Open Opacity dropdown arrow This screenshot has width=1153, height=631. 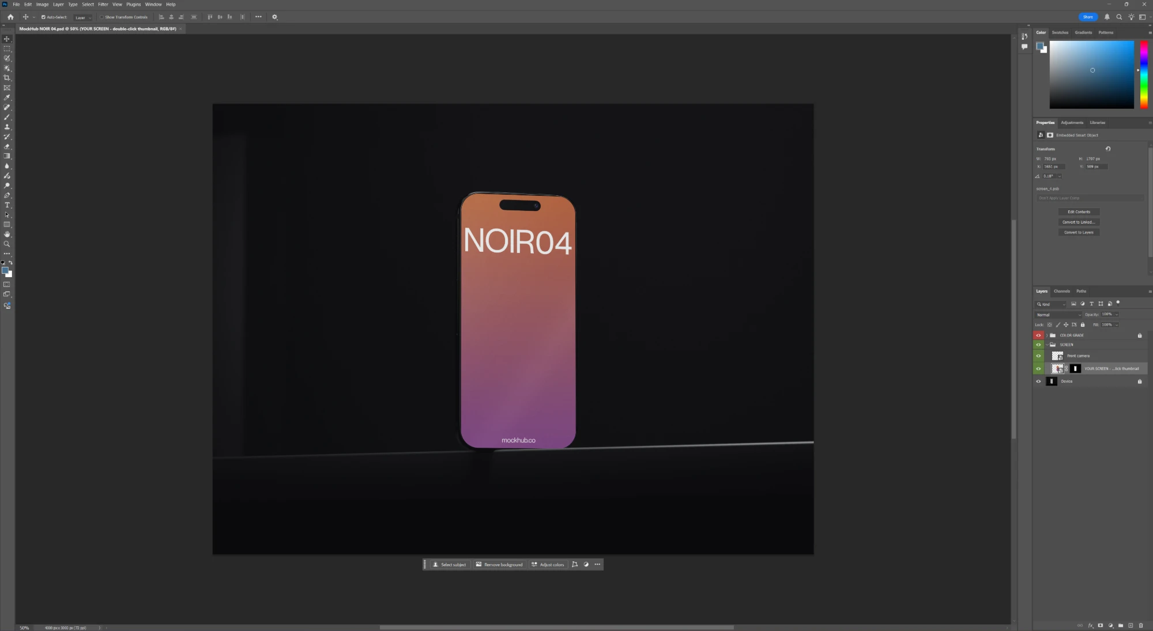click(x=1117, y=315)
